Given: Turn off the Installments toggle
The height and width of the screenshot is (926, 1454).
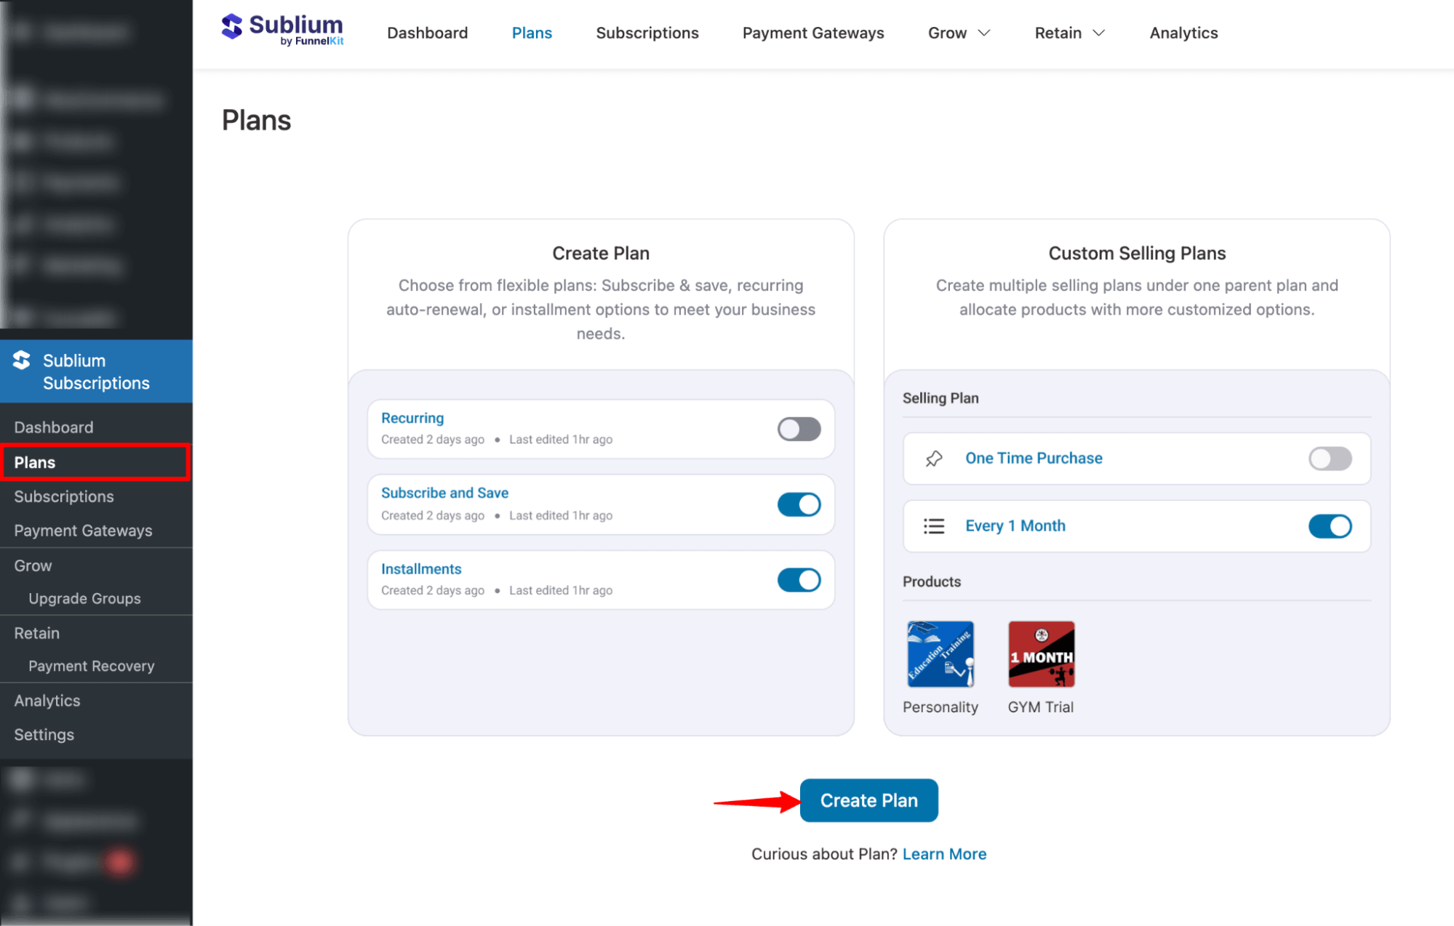Looking at the screenshot, I should (x=799, y=580).
